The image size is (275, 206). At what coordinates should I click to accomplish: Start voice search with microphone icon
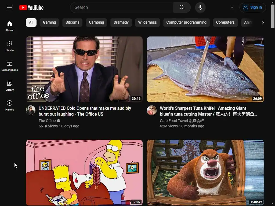point(200,8)
